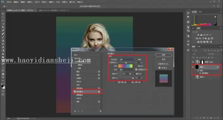Collapse the fx effects arrow on the selected layer
Viewport: 223px width, 120px height.
point(220,67)
